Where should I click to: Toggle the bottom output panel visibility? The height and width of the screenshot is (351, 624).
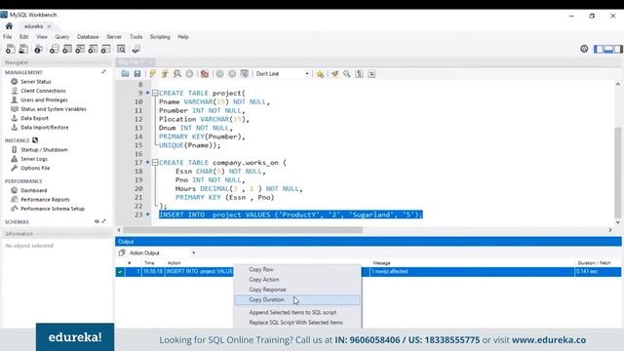608,49
